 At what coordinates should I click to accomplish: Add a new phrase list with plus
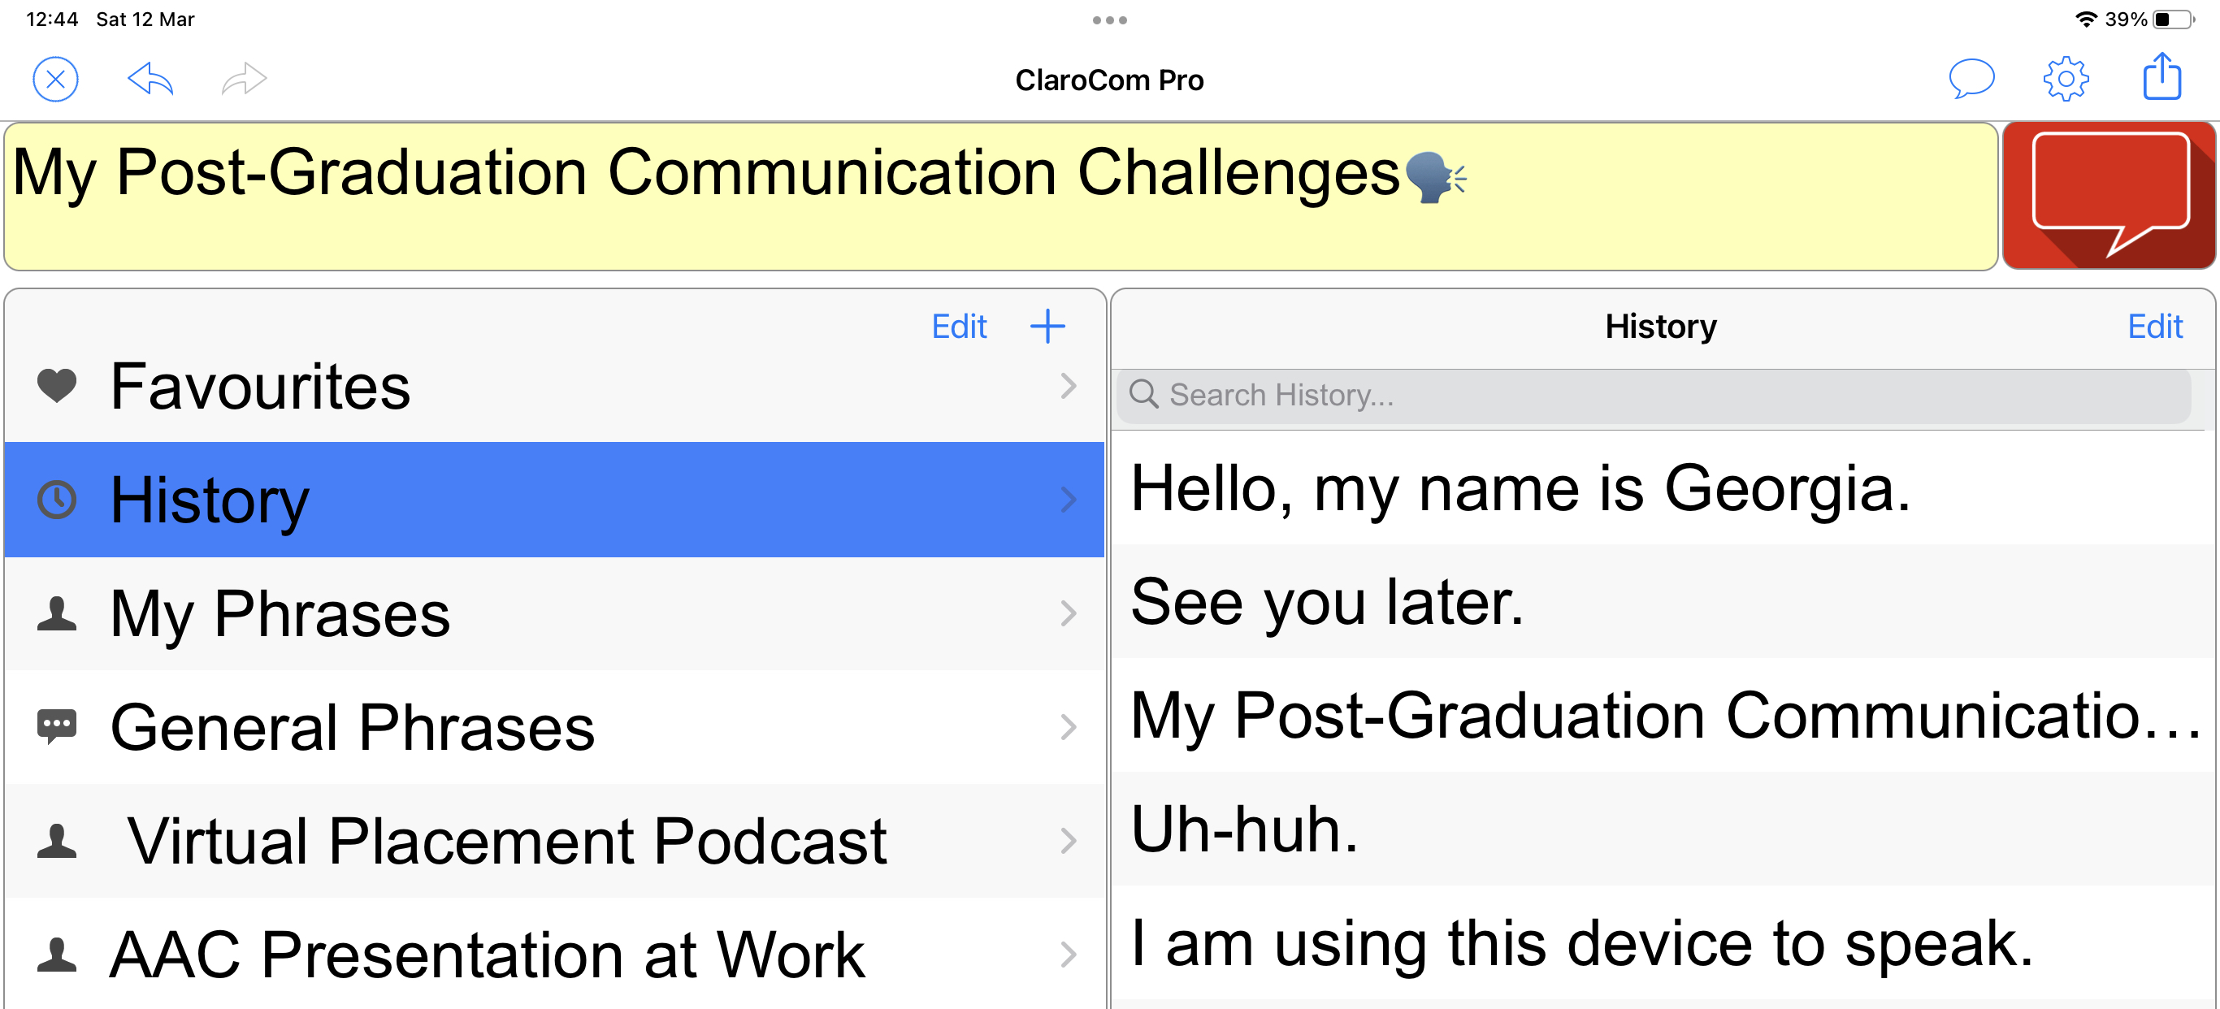[x=1047, y=326]
